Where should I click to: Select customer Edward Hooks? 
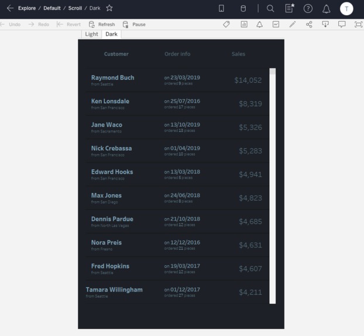click(x=112, y=172)
